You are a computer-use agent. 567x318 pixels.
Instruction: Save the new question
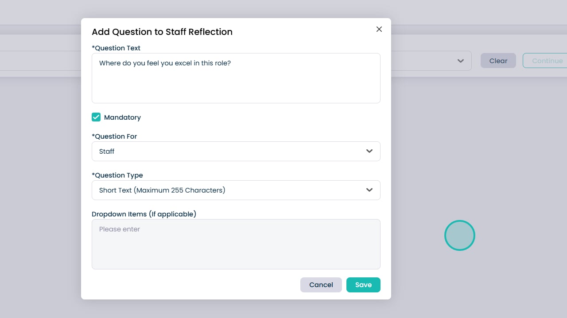[363, 285]
